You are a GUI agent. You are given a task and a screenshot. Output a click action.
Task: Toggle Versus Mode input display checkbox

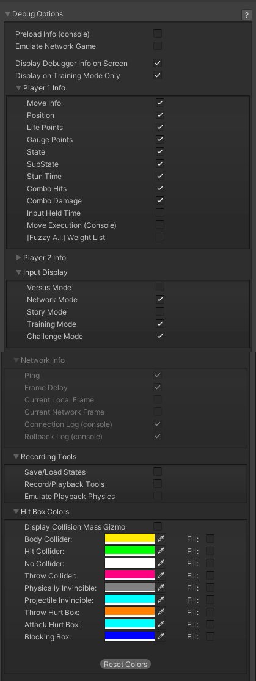[160, 287]
